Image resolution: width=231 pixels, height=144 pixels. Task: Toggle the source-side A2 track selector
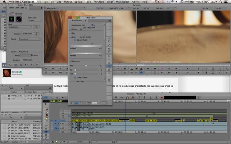tap(57, 128)
